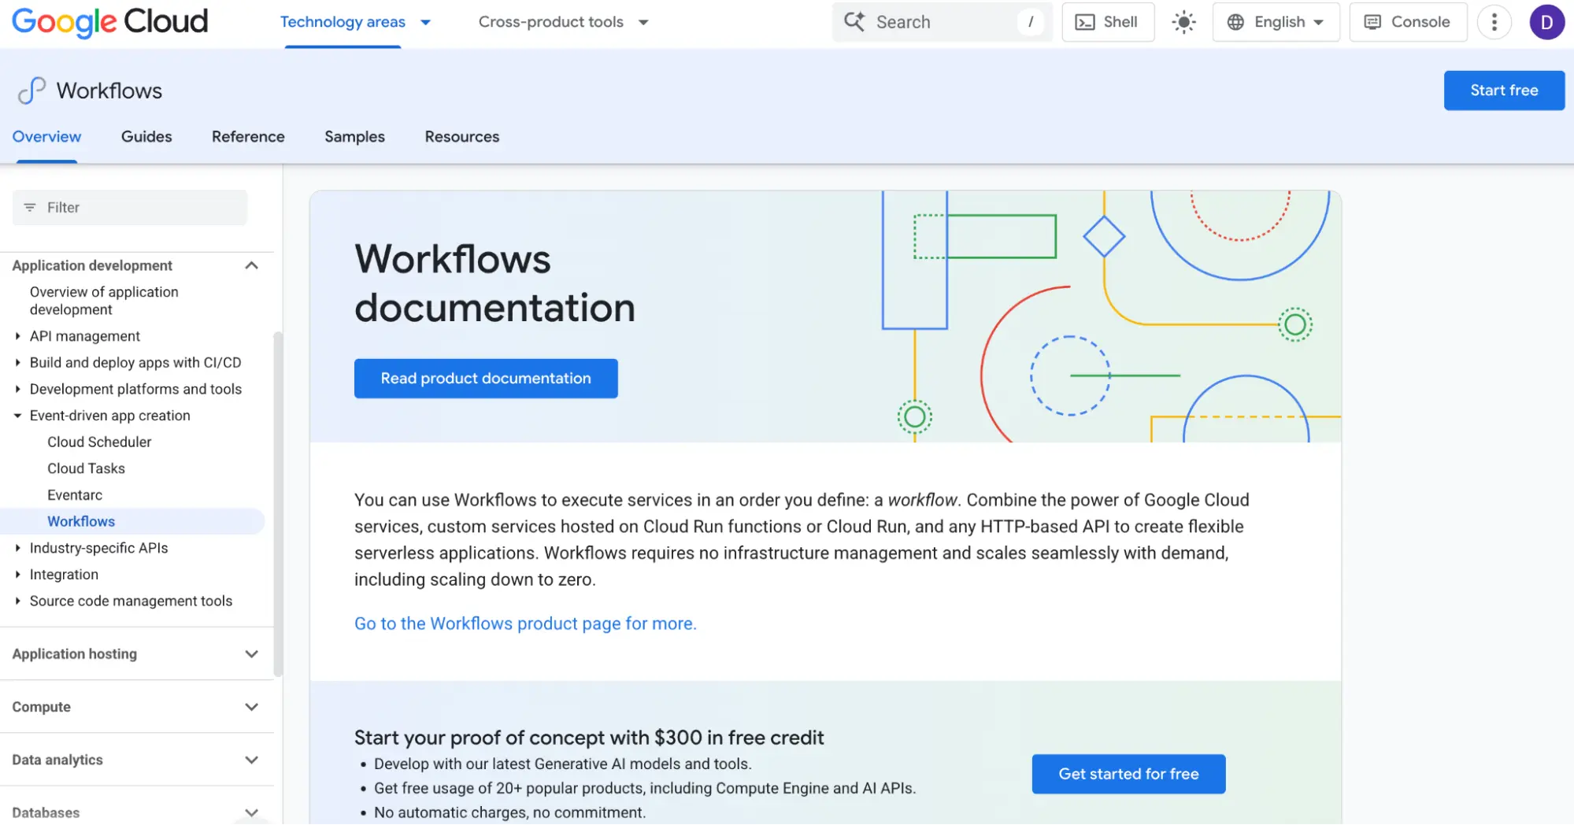Click the main Search box
Viewport: 1574px width, 825px height.
pos(941,22)
